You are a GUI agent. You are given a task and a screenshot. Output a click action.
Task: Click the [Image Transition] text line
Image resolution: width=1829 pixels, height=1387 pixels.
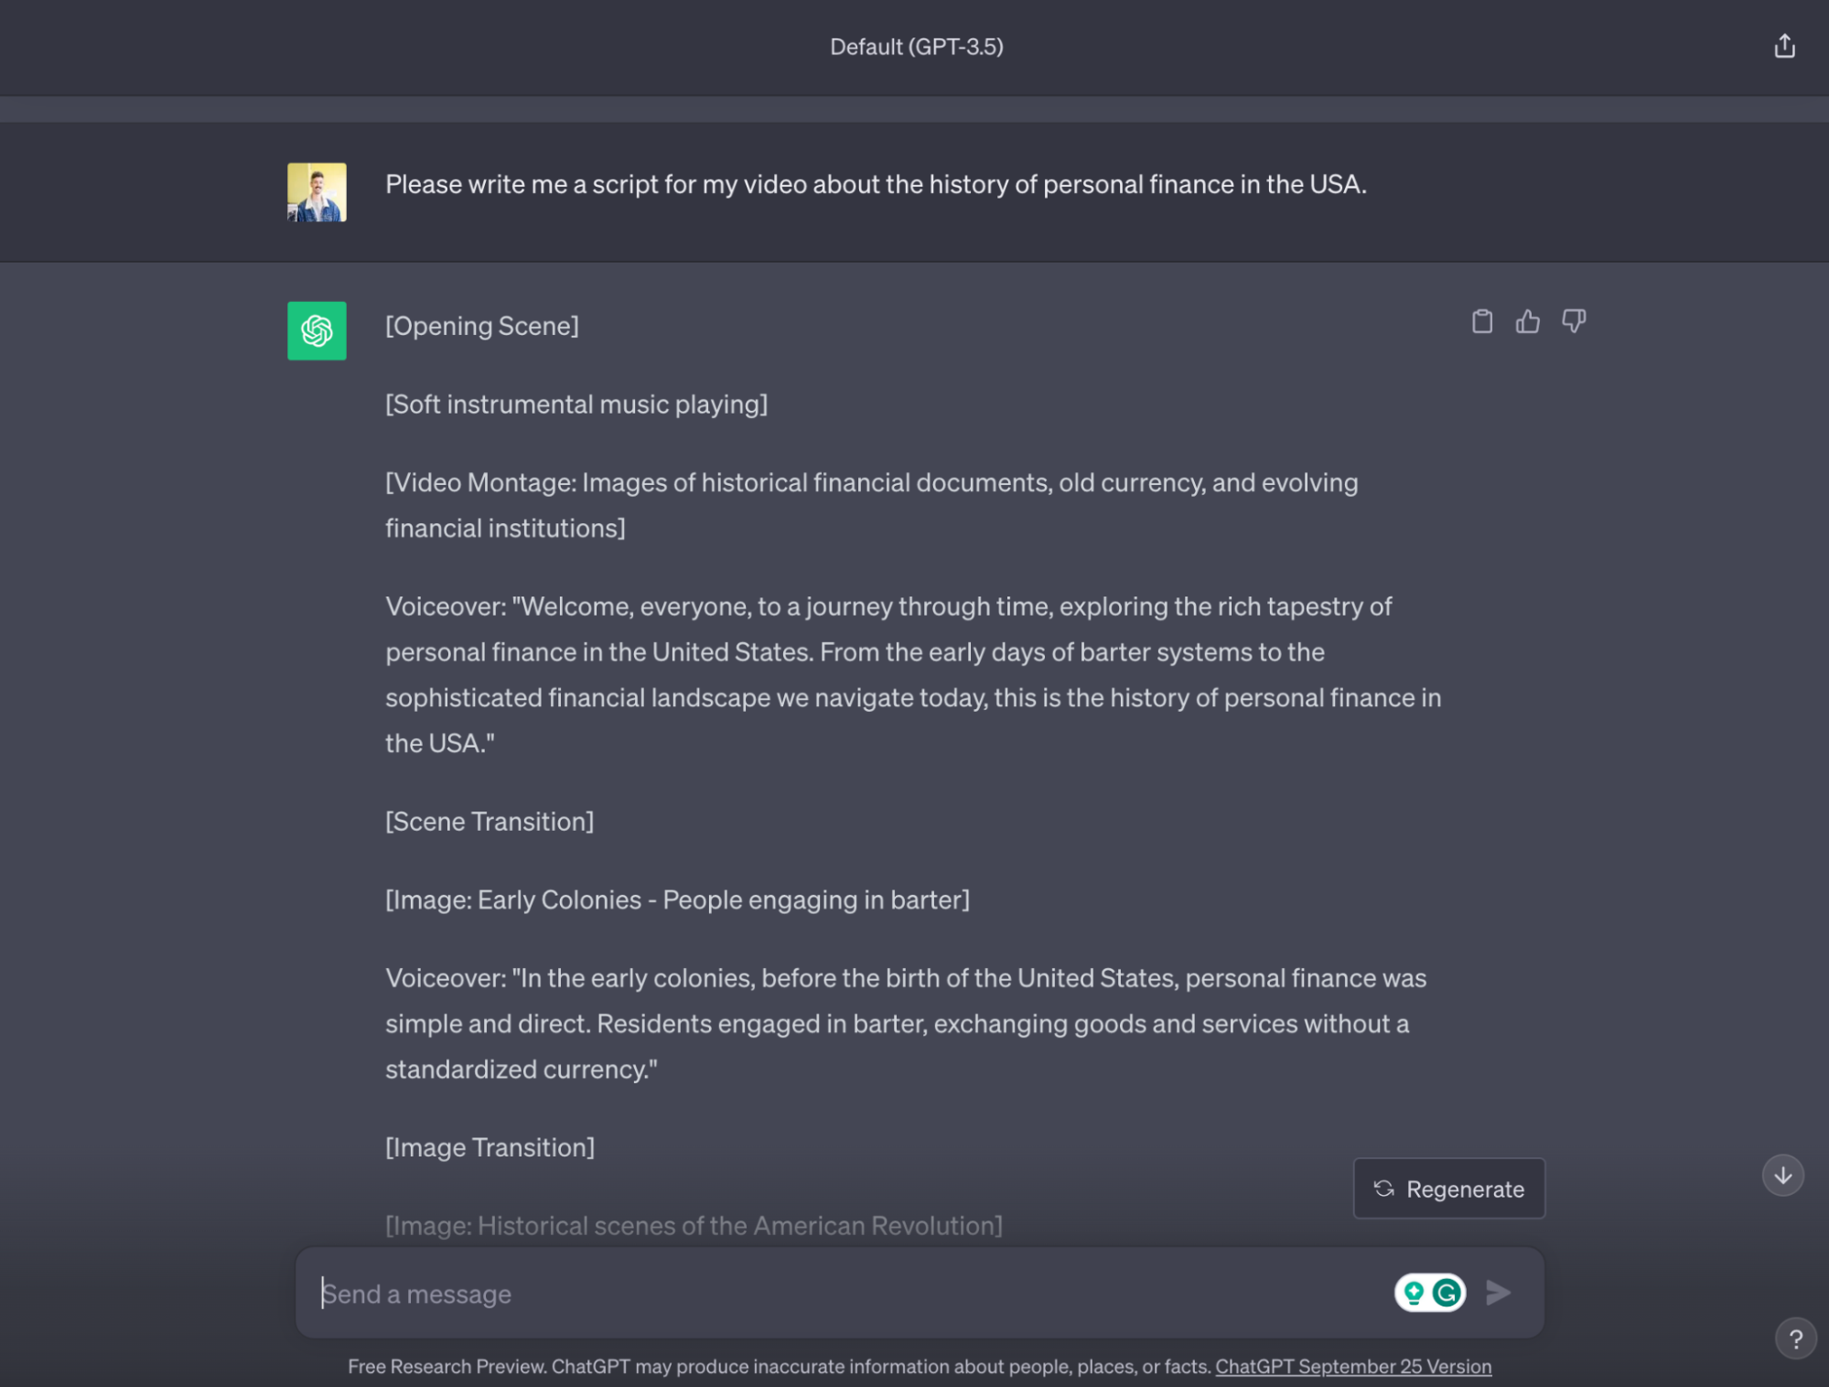pyautogui.click(x=490, y=1147)
